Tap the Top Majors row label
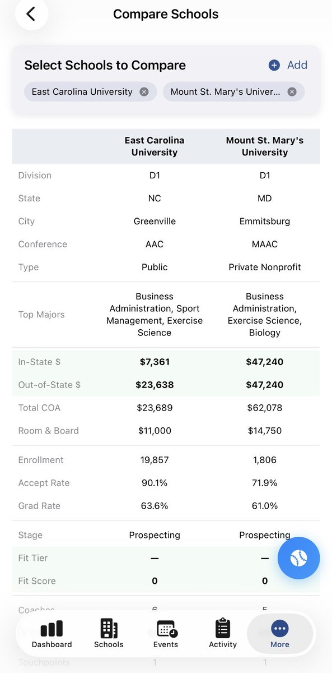Viewport: 332px width, 673px height. point(41,315)
